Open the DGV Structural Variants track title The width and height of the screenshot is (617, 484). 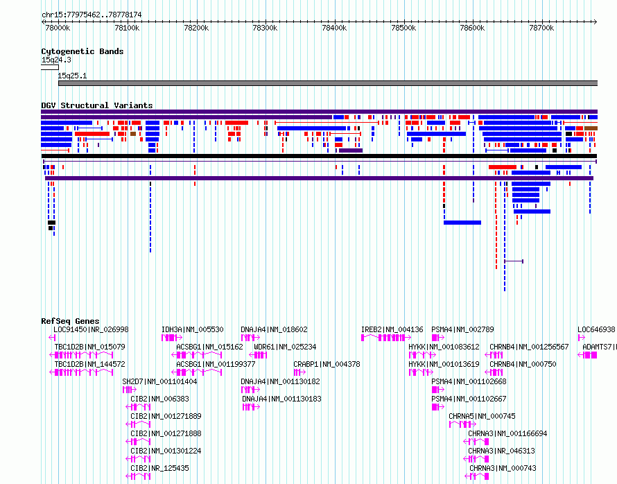[97, 105]
